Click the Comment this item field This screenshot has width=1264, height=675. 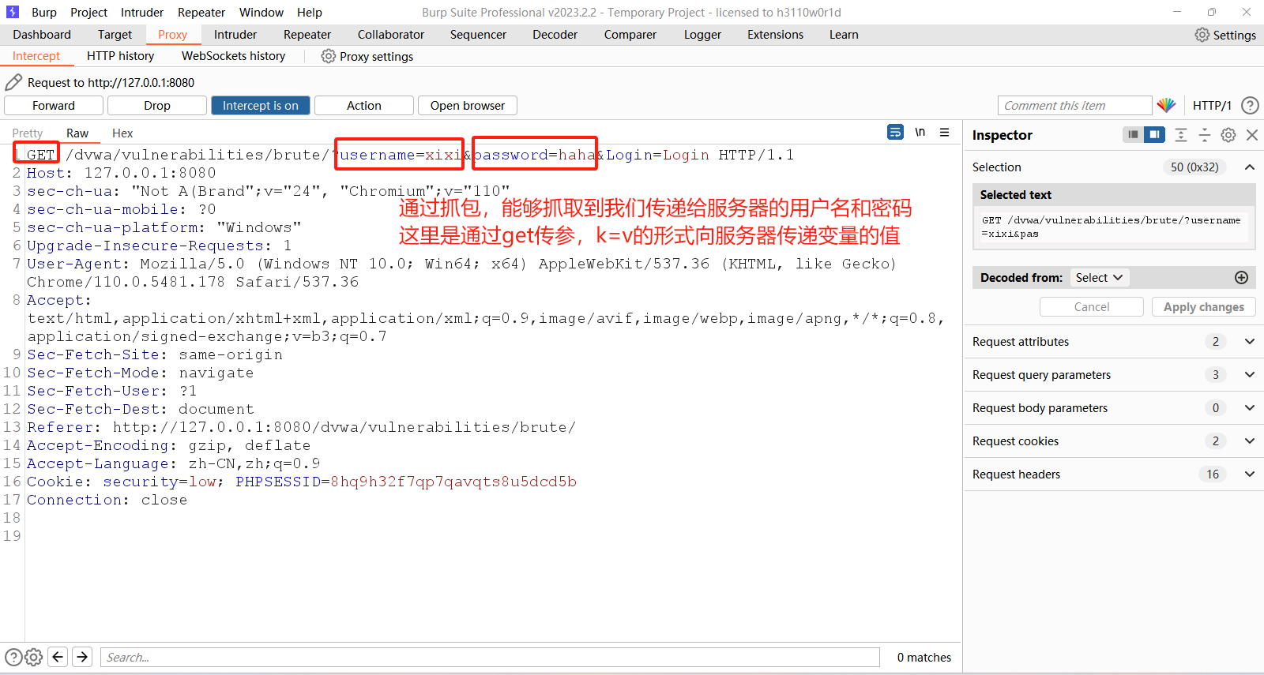1075,106
